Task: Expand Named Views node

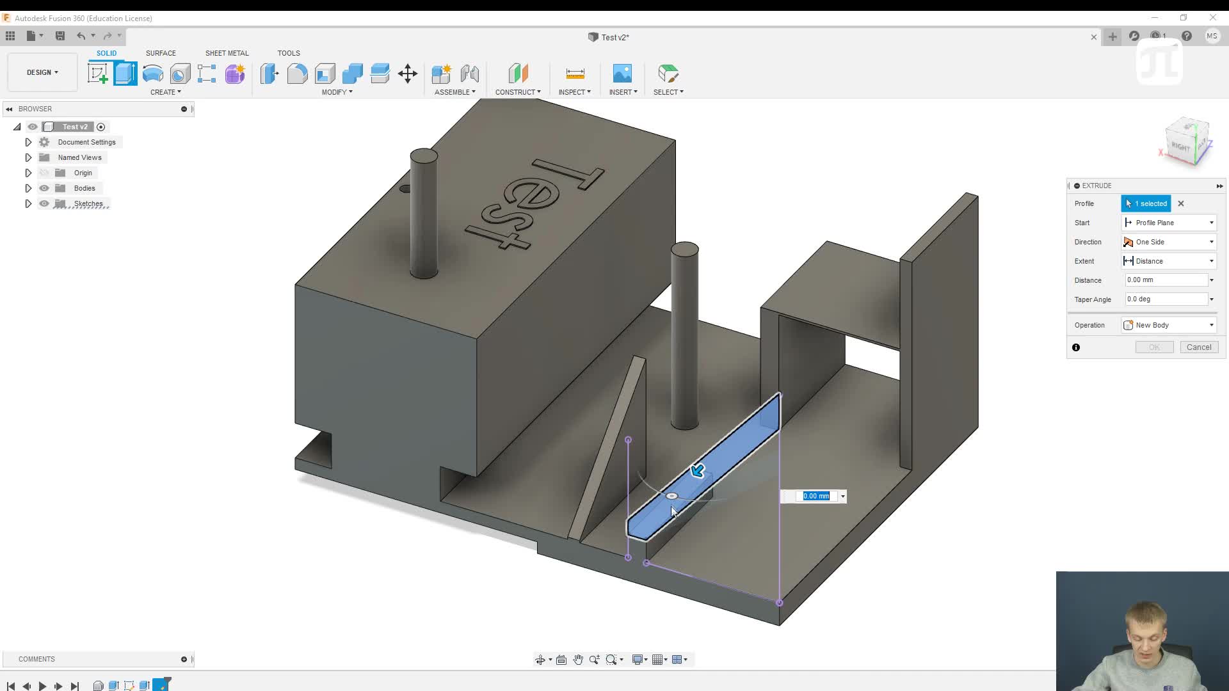Action: pos(28,157)
